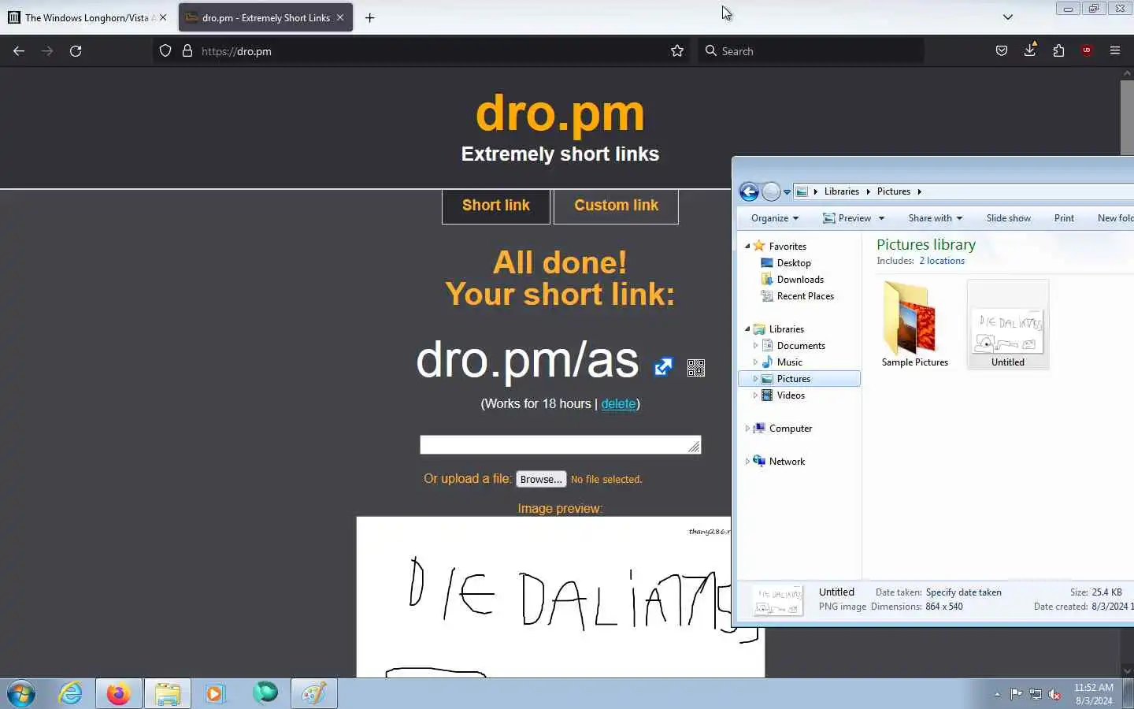Screen dimensions: 1134x709
Task: Select the dro.pm Extremely Short Links tab
Action: pyautogui.click(x=266, y=17)
